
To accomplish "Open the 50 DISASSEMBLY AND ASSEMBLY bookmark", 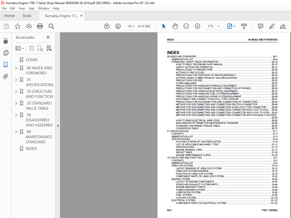I will point(39,120).
